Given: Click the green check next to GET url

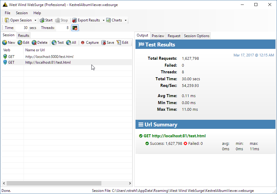Looking at the screenshot, I should [141, 136].
